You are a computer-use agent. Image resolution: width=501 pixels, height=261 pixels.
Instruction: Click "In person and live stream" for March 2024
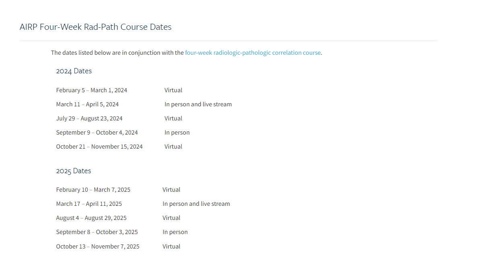click(x=198, y=104)
